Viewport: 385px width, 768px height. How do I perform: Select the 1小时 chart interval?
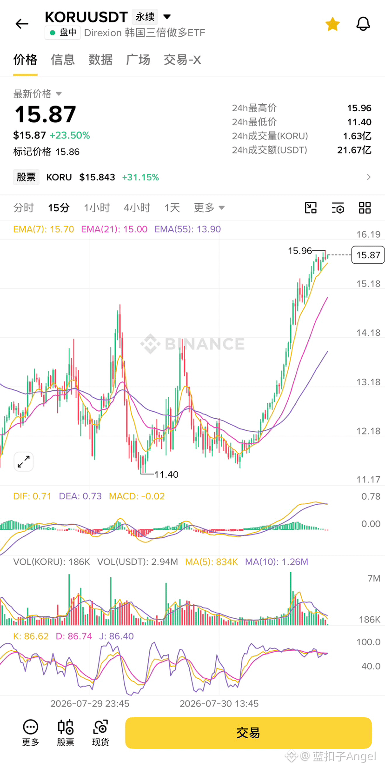97,207
